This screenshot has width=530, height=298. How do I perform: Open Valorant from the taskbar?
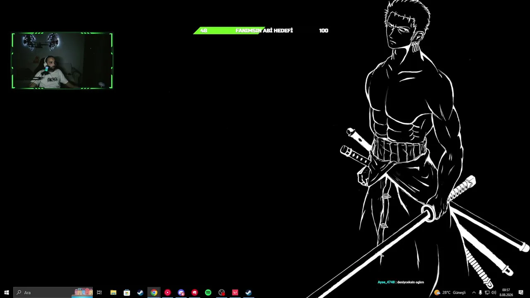coord(235,293)
